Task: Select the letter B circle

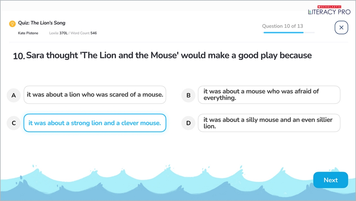Action: [188, 95]
